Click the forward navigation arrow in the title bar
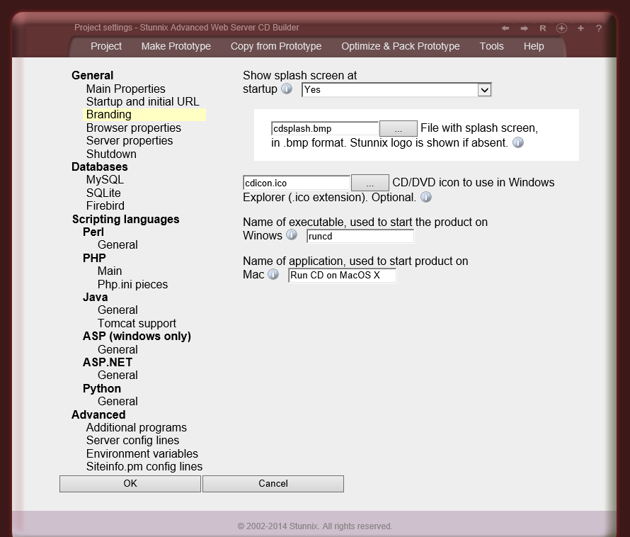The height and width of the screenshot is (537, 630). [x=524, y=28]
